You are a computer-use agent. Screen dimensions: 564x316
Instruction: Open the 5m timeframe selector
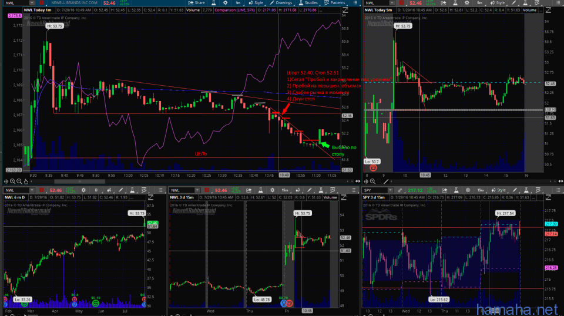[x=479, y=3]
